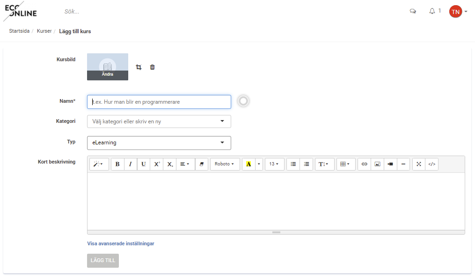Apply the yellow highlight text color
The height and width of the screenshot is (278, 475).
(x=248, y=164)
